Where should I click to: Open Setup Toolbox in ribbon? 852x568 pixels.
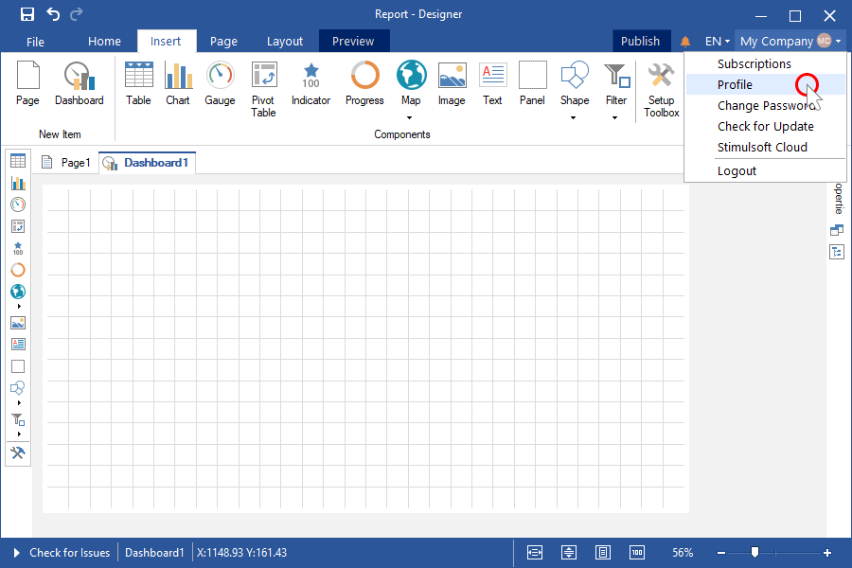coord(662,90)
